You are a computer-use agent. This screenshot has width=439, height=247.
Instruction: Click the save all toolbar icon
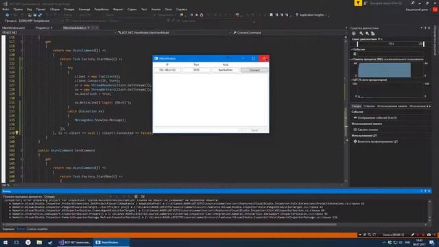pos(40,15)
